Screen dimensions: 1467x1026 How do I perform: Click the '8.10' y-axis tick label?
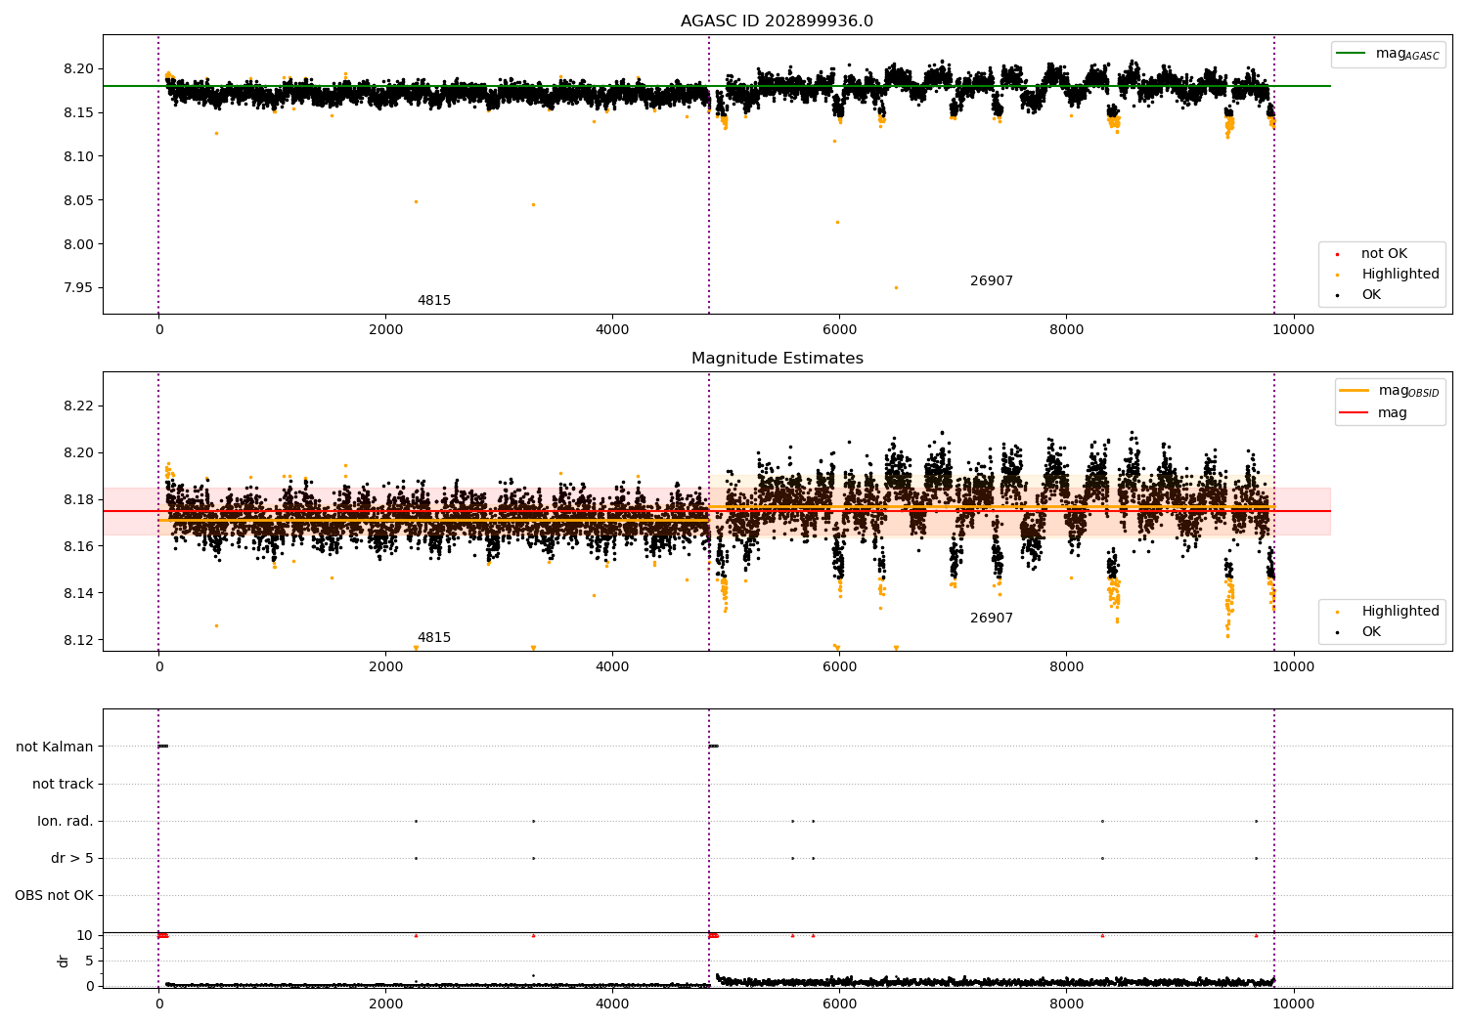point(78,156)
